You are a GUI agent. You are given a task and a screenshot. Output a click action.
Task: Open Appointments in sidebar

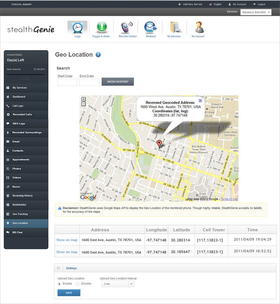[x=26, y=160]
